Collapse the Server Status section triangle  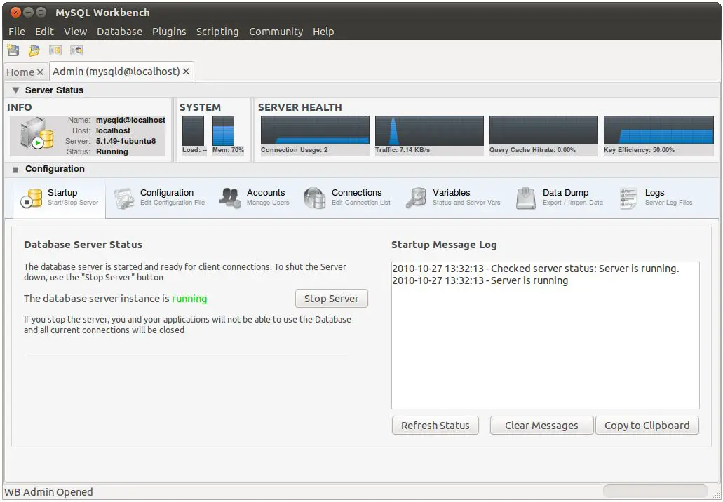16,90
